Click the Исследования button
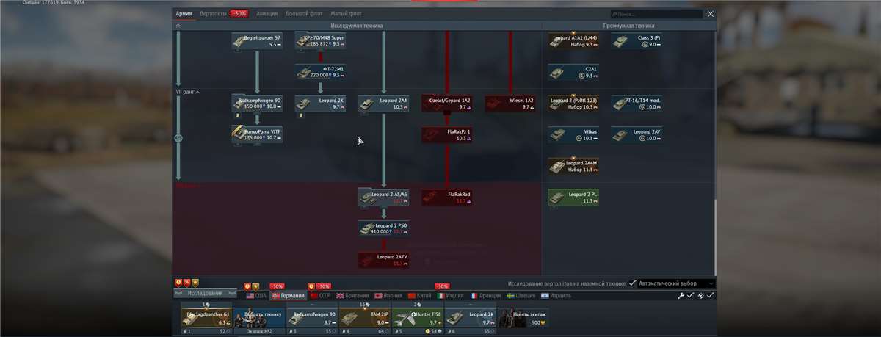 [x=205, y=293]
